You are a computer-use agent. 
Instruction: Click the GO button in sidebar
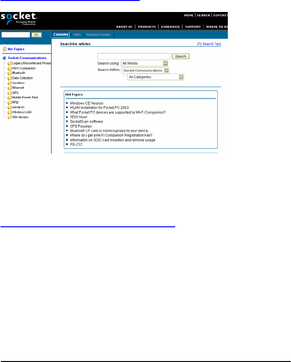click(x=36, y=35)
